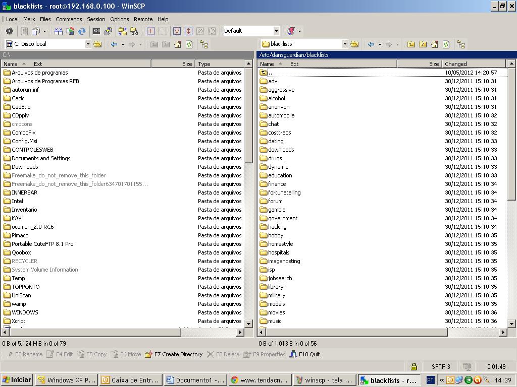The width and height of the screenshot is (517, 387).
Task: Refresh the local panel
Action: click(189, 44)
